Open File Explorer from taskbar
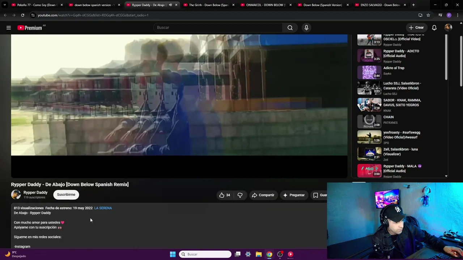The image size is (463, 260). click(259, 254)
